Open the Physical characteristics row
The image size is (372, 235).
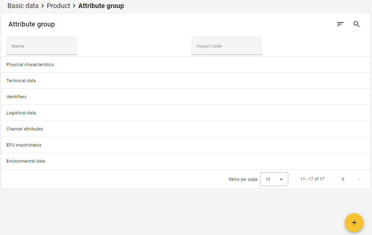pos(30,65)
